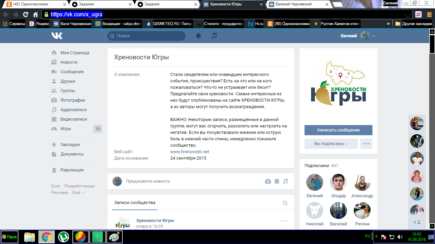
Task: Open Фотографии section
Action: pyautogui.click(x=73, y=100)
